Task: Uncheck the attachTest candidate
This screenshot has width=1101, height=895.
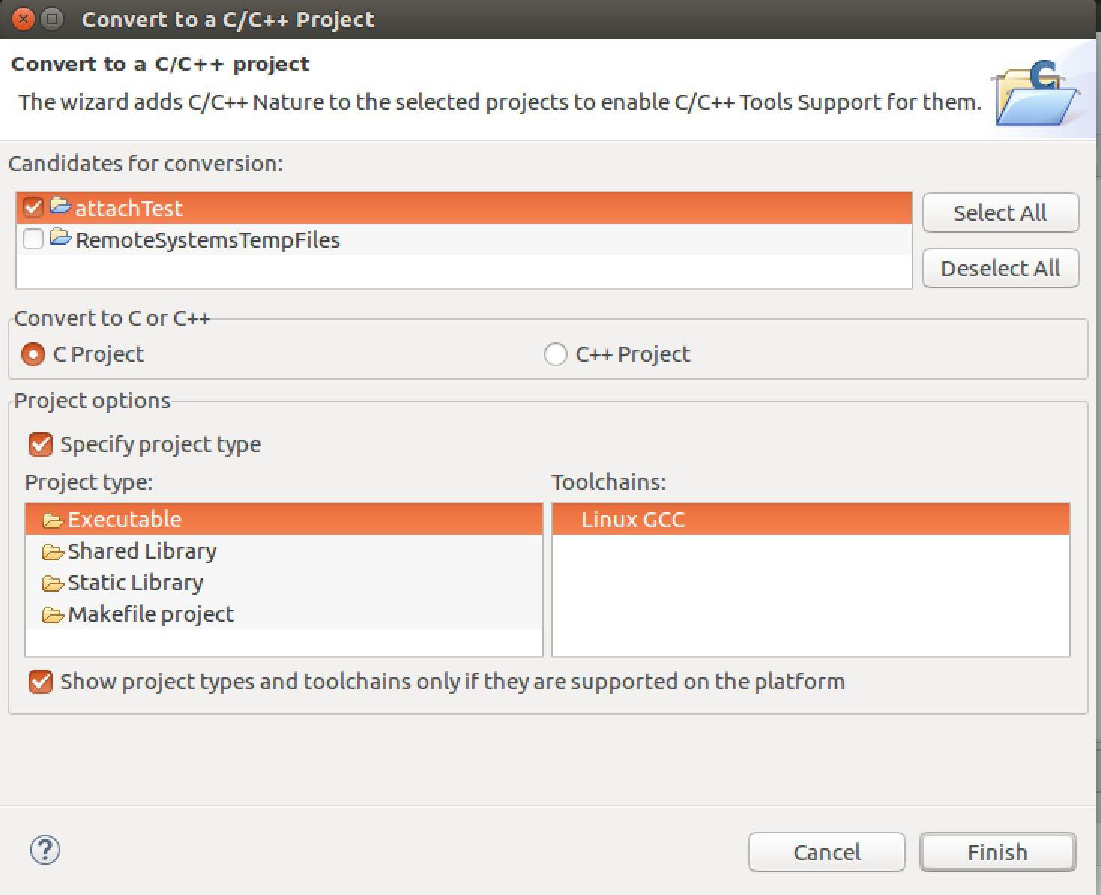Action: click(32, 207)
